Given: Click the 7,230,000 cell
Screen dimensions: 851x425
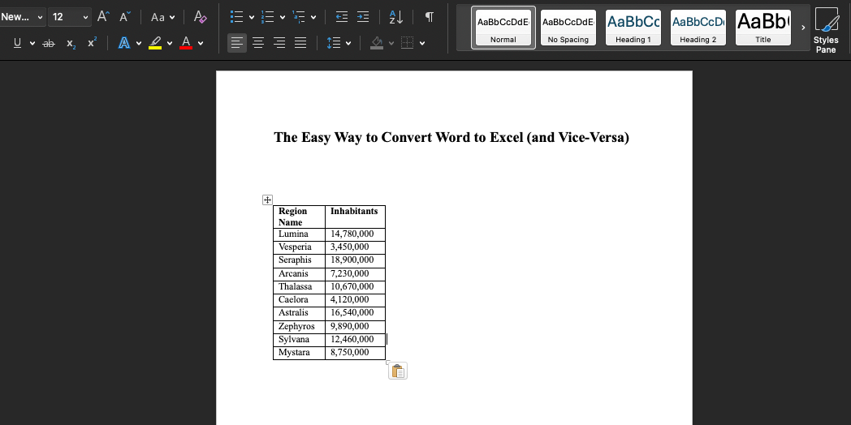Looking at the screenshot, I should click(355, 274).
